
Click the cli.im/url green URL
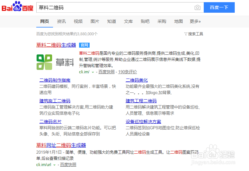coord(44,165)
